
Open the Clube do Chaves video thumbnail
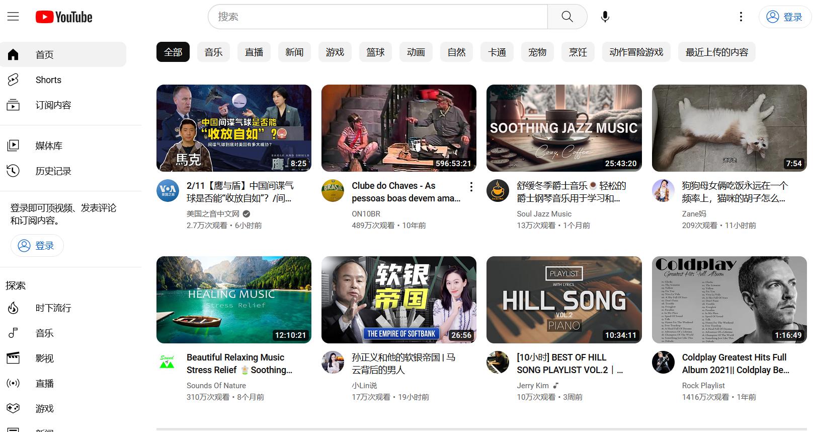(x=399, y=128)
